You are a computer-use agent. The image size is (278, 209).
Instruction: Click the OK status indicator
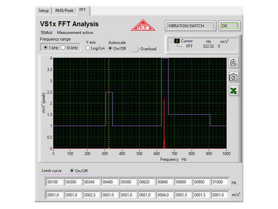(x=229, y=26)
